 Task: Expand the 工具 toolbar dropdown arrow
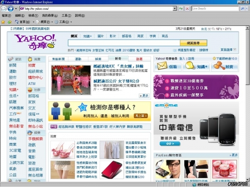[71, 22]
